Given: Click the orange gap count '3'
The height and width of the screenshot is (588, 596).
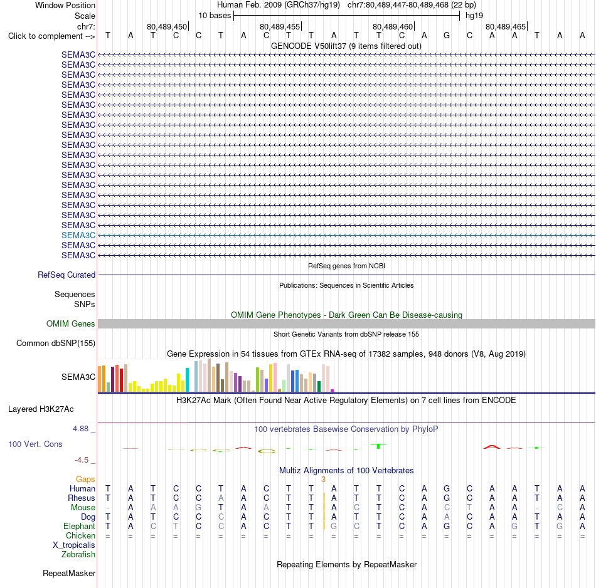Looking at the screenshot, I should (323, 480).
